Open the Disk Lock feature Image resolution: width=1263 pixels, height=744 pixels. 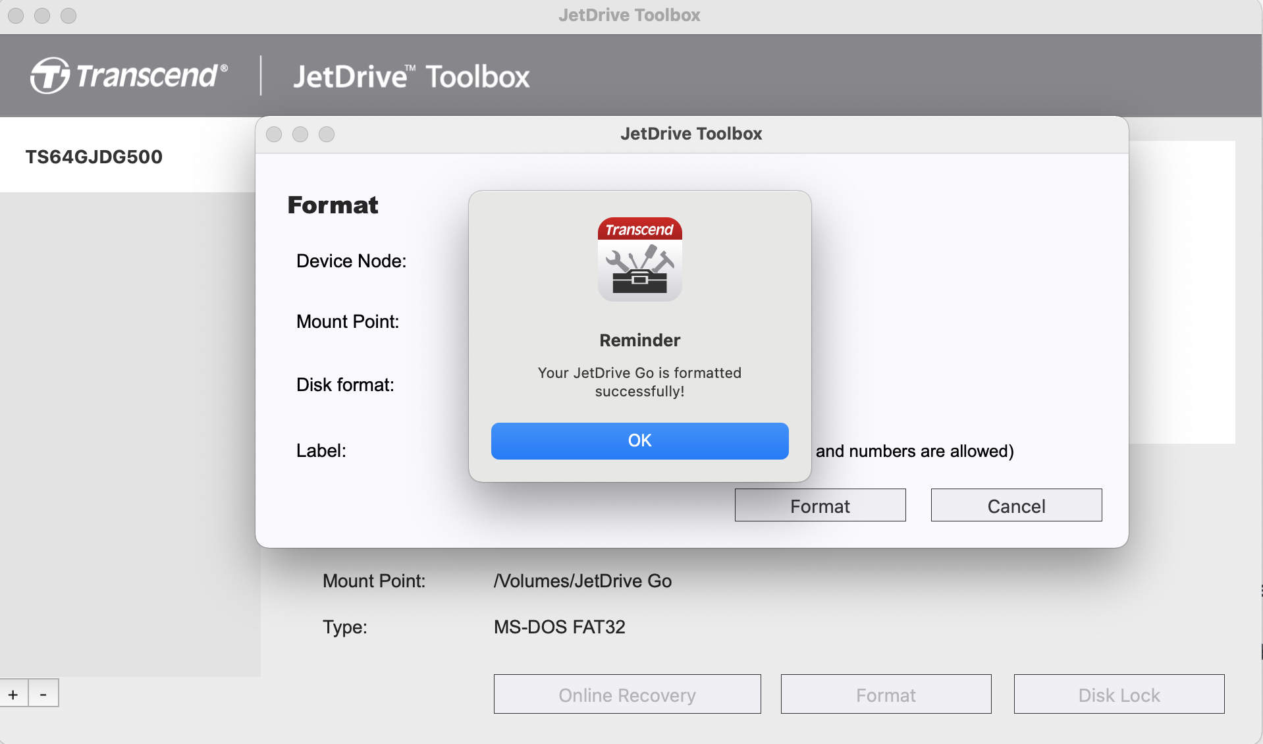click(1119, 694)
